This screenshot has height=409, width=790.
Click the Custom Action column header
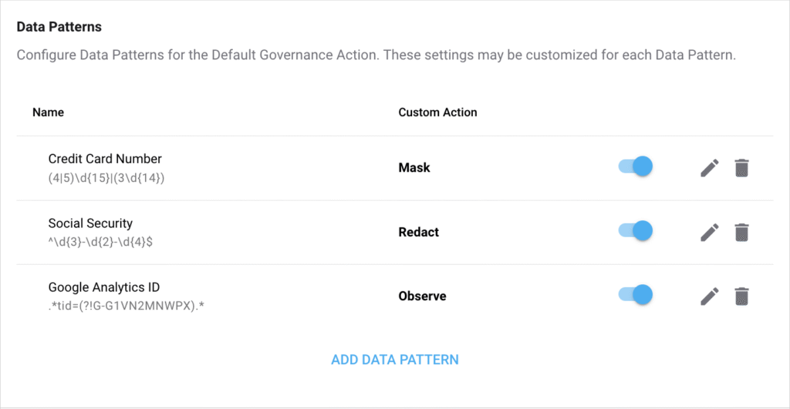[437, 112]
